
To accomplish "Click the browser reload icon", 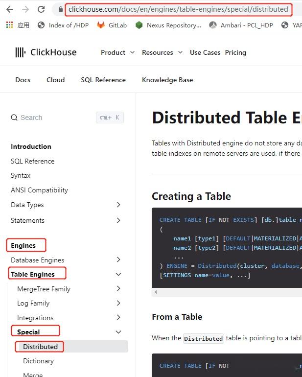I will tap(41, 9).
